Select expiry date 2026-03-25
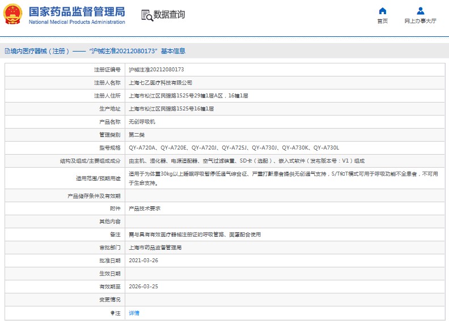 (143, 287)
